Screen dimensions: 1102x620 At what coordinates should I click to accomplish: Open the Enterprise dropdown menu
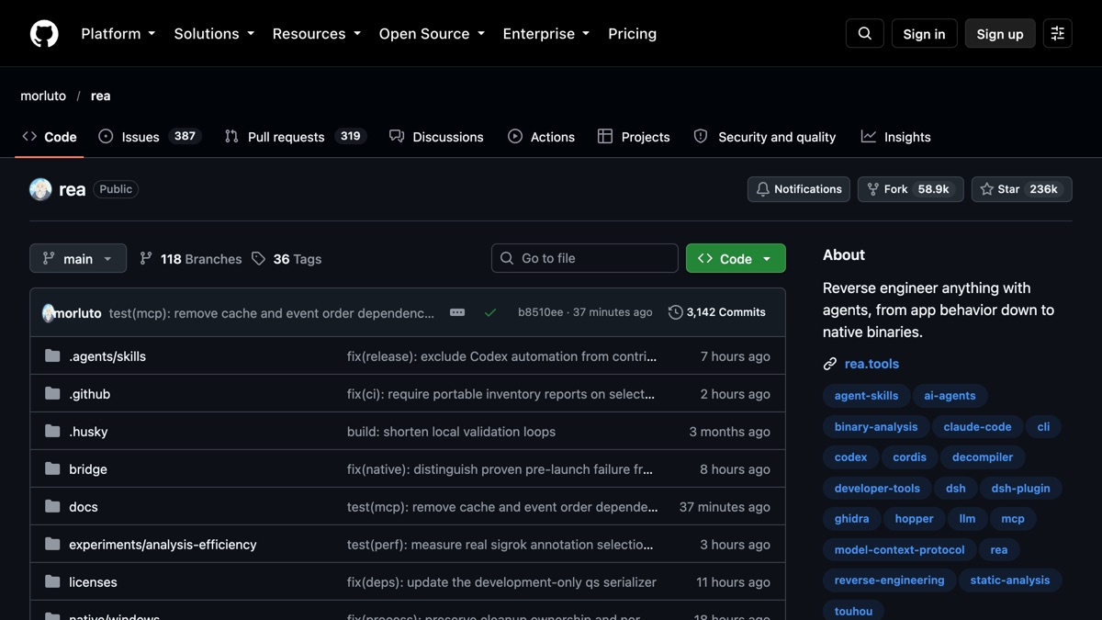[x=546, y=34]
